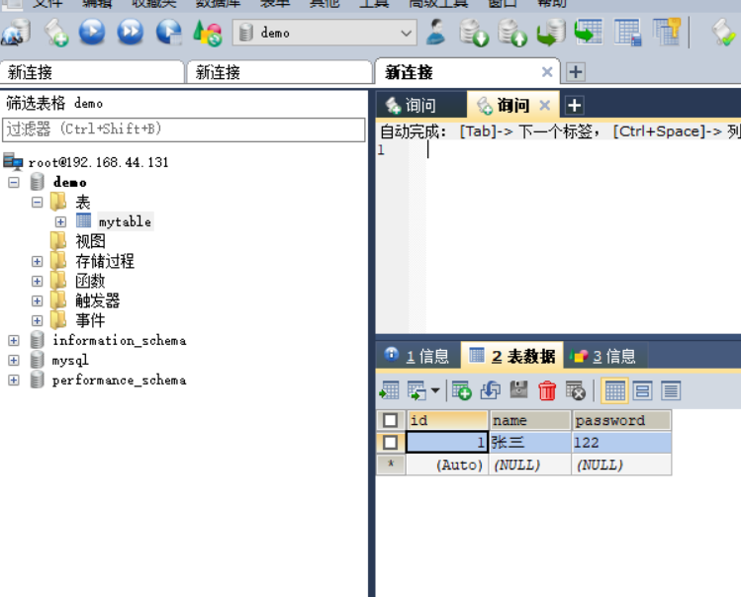Click the red trash delete rows icon
The width and height of the screenshot is (741, 597).
click(x=547, y=390)
